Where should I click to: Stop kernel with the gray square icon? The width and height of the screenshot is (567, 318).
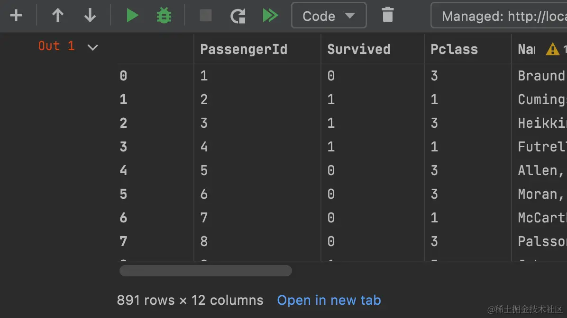tap(206, 16)
